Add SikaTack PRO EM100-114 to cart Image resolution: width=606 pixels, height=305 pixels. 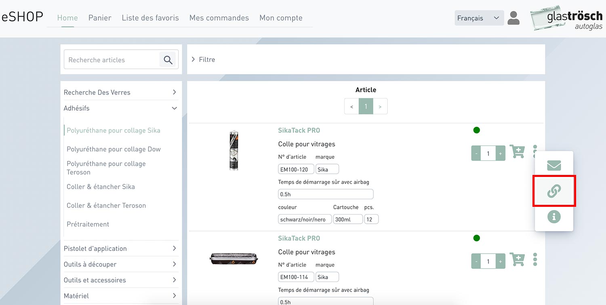click(517, 259)
